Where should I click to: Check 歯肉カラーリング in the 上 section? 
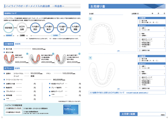tap(140, 39)
